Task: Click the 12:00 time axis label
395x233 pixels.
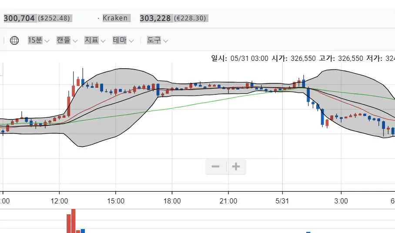Action: (x=59, y=201)
